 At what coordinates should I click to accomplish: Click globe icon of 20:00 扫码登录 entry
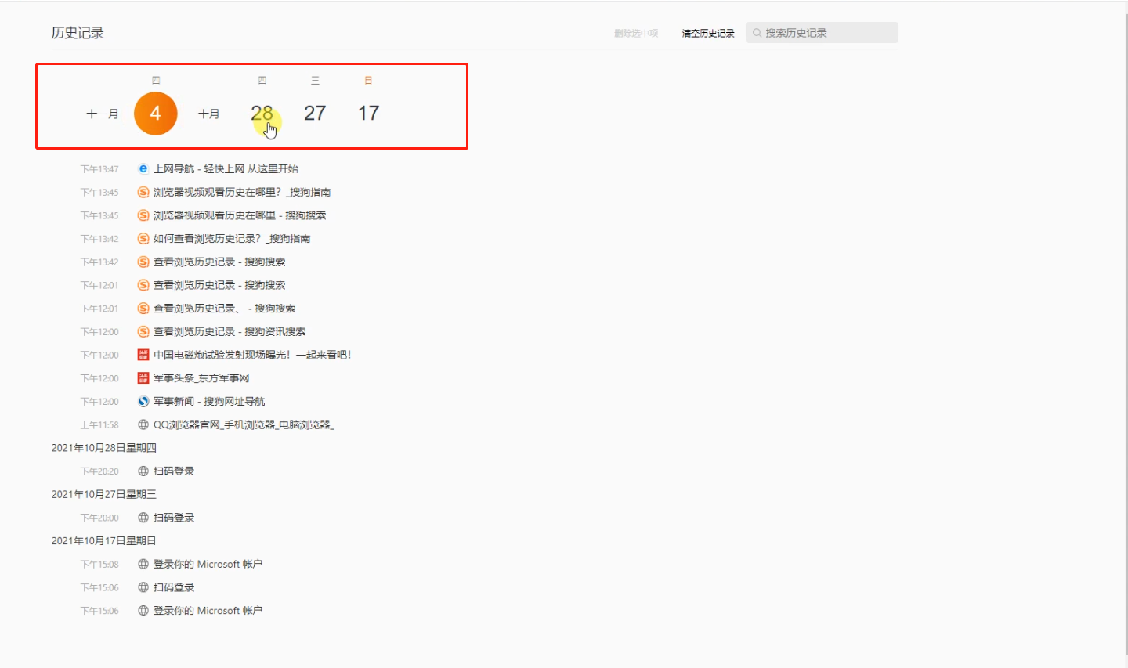pos(143,518)
